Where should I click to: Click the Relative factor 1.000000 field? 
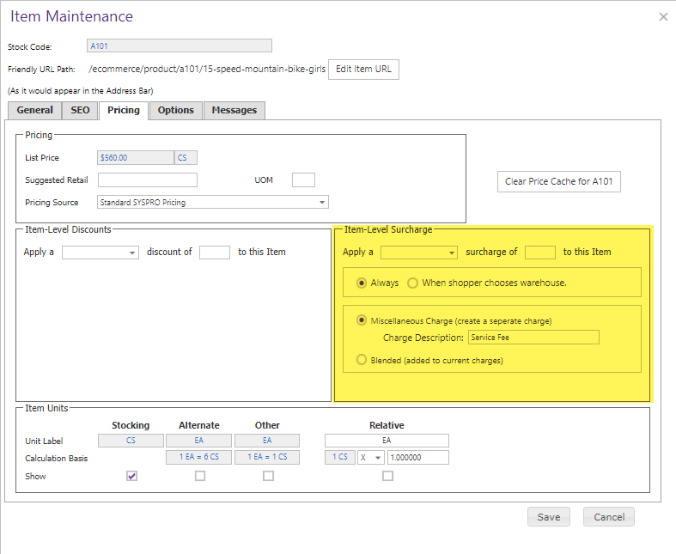click(418, 457)
